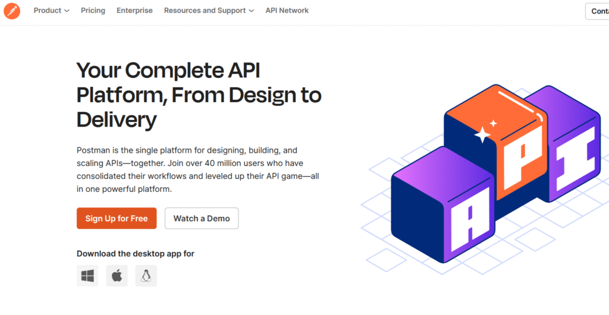
Task: Open the Pricing page
Action: click(x=93, y=11)
